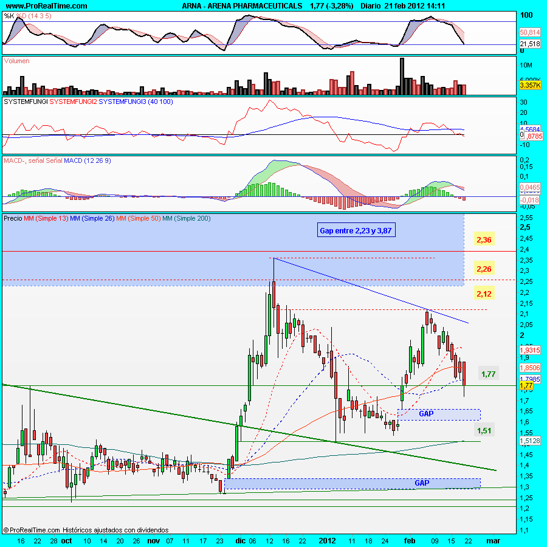Click the tallest volume bar near early February

click(x=402, y=77)
